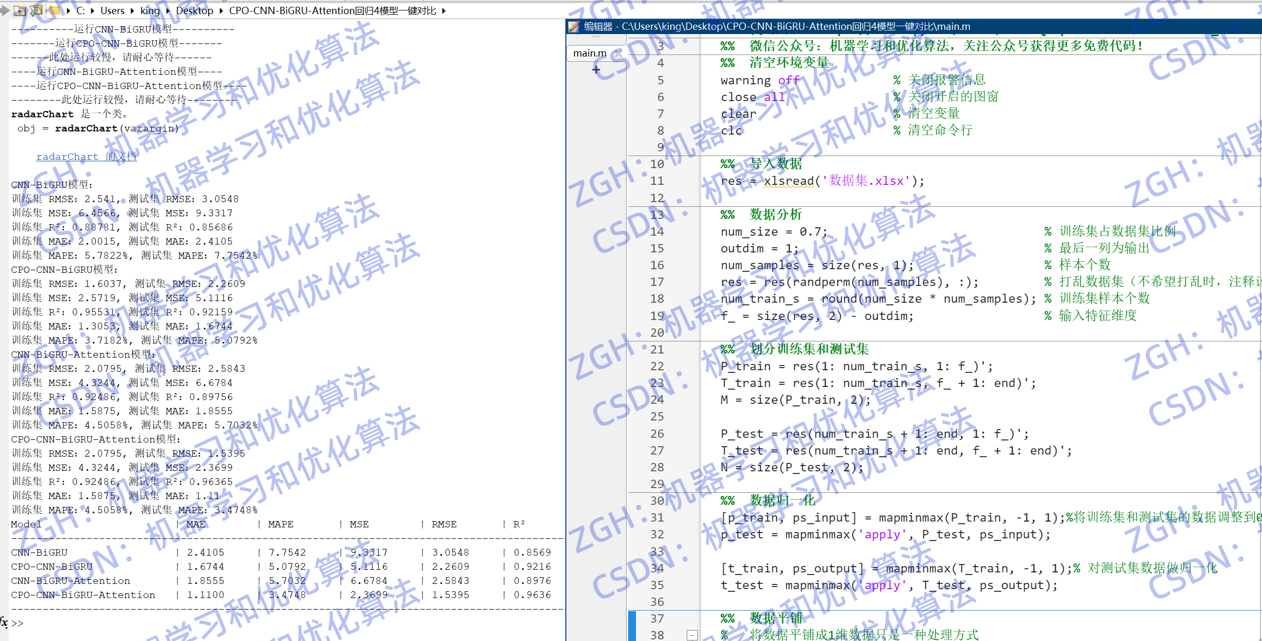Close the main.m tab with its X

click(x=618, y=53)
